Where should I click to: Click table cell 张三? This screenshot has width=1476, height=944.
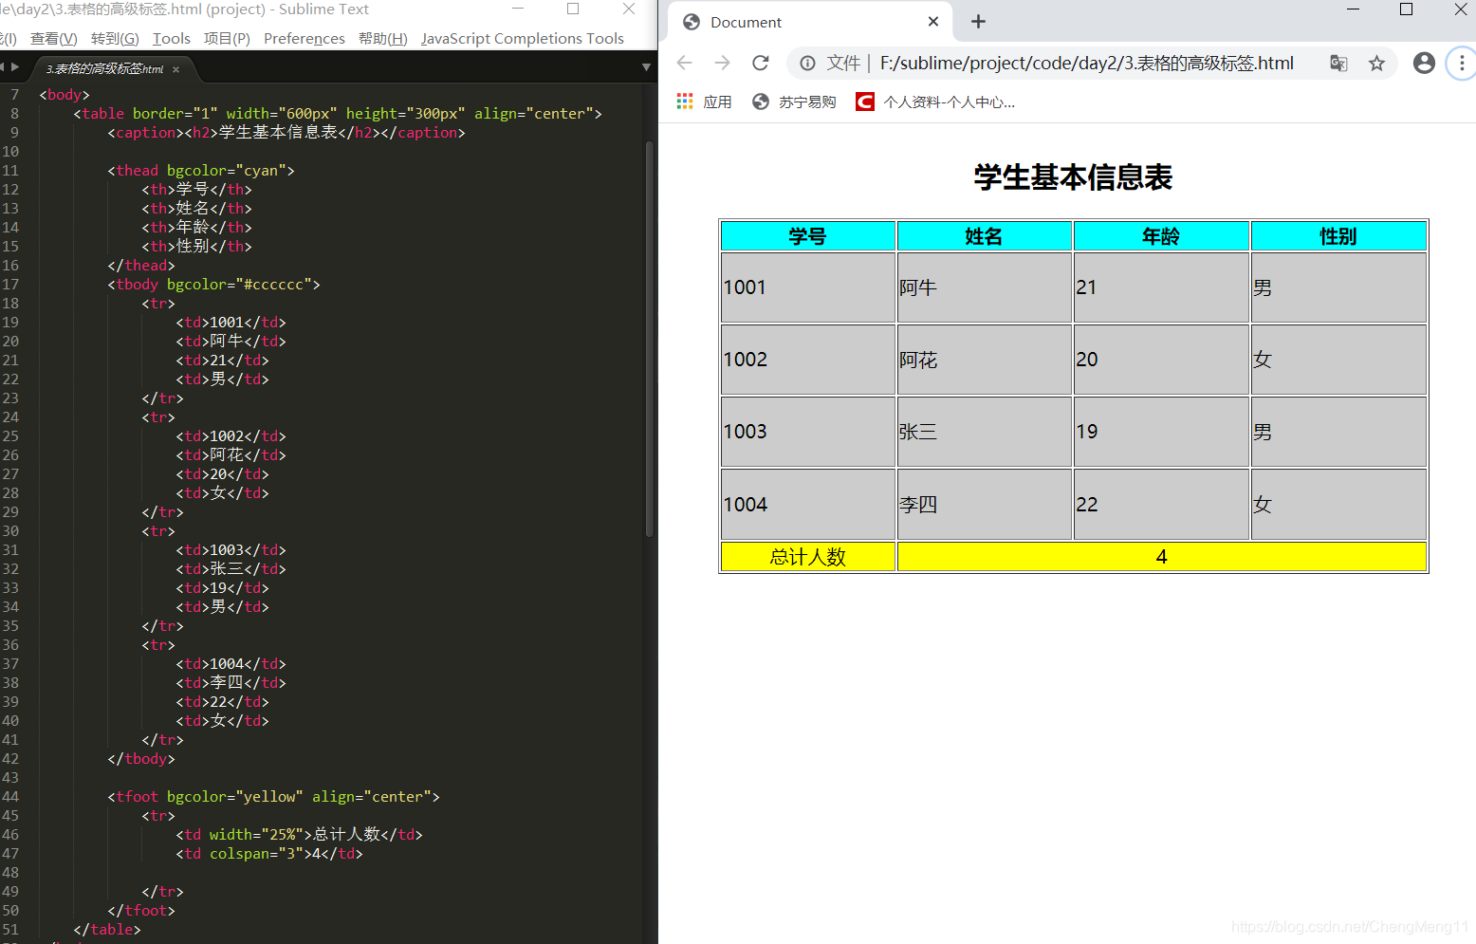pos(985,432)
